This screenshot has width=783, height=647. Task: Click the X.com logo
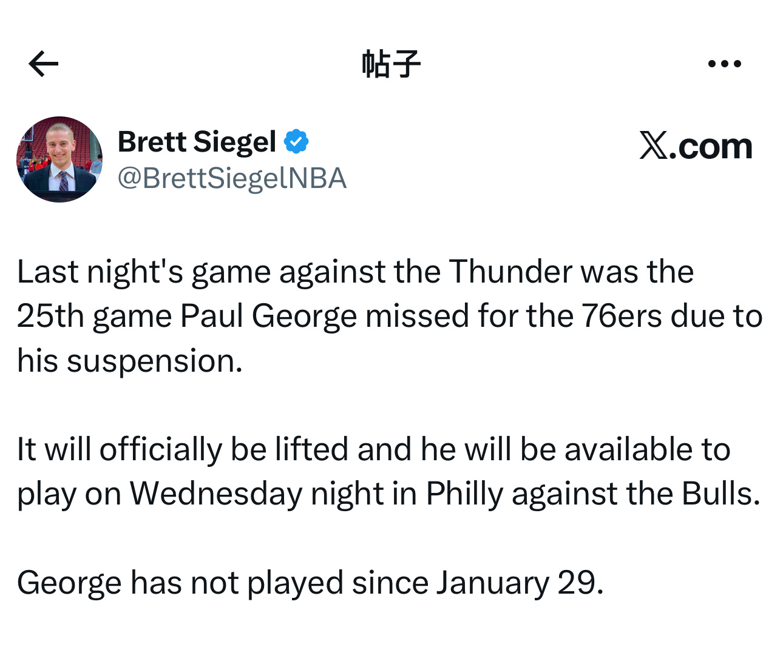click(x=694, y=145)
